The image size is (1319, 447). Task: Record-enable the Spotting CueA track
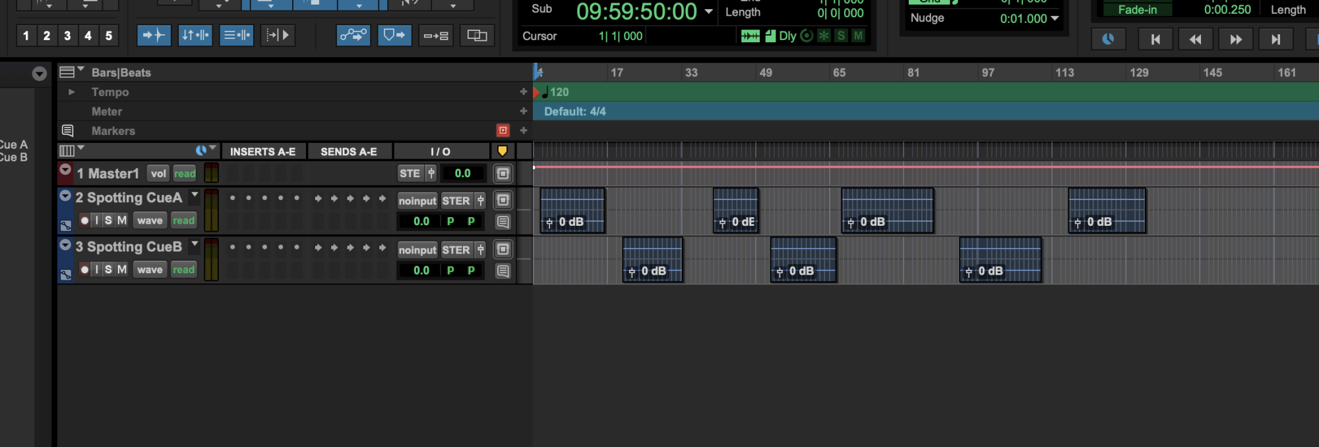[84, 221]
